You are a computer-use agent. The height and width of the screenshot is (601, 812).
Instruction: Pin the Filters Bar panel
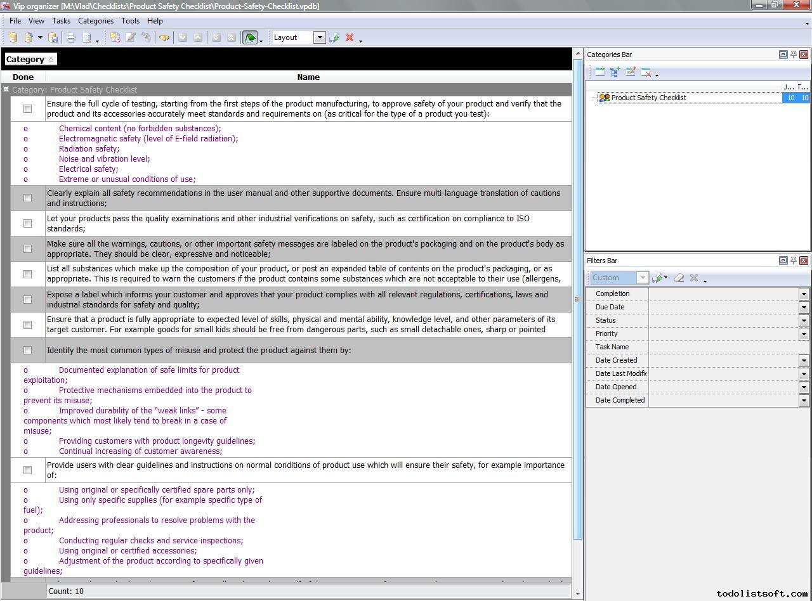tap(793, 261)
